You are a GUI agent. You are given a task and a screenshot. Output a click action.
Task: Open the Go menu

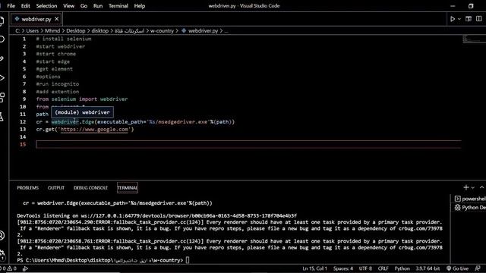tap(84, 5)
